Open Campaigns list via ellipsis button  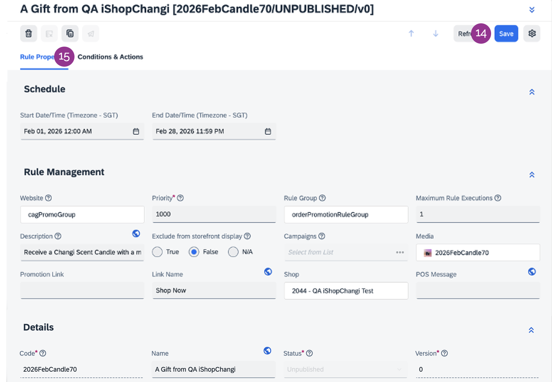400,253
